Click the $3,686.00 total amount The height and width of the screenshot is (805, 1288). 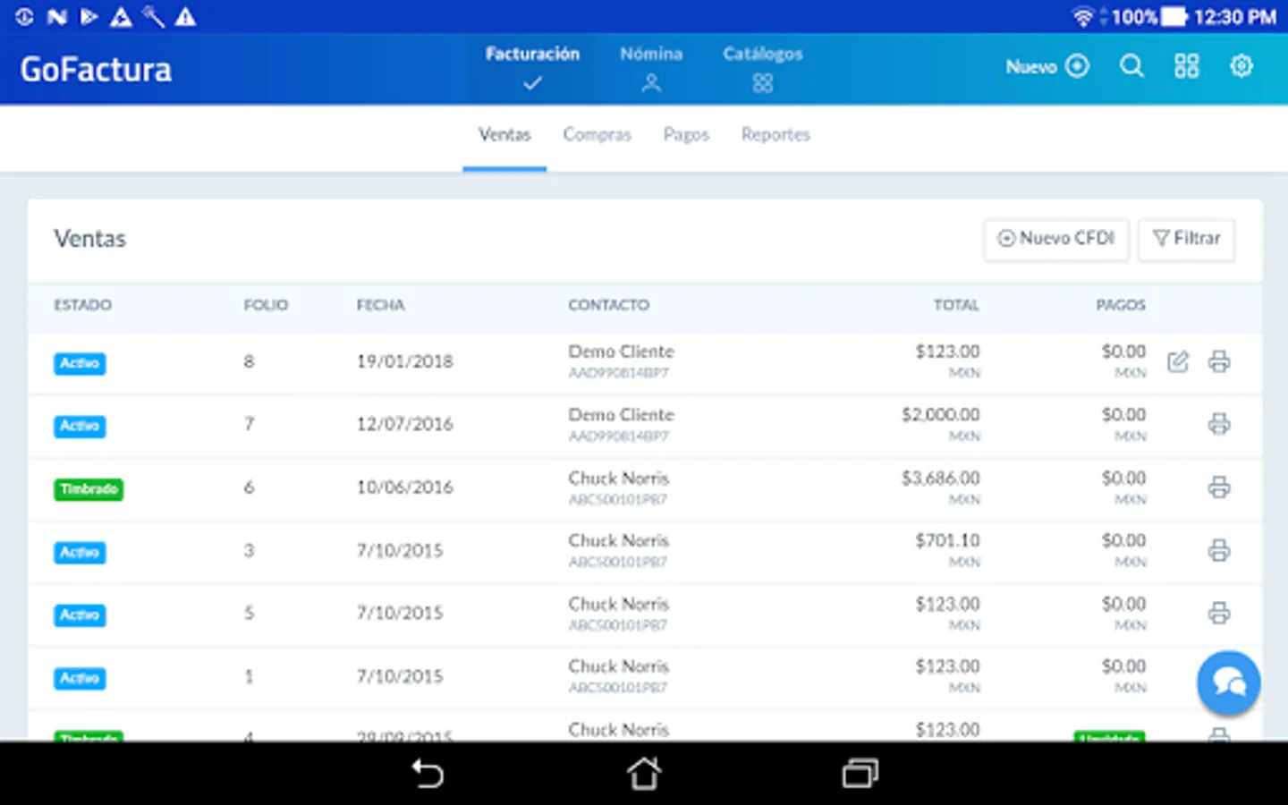(941, 478)
